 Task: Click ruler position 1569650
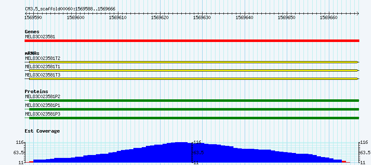coord(286,17)
